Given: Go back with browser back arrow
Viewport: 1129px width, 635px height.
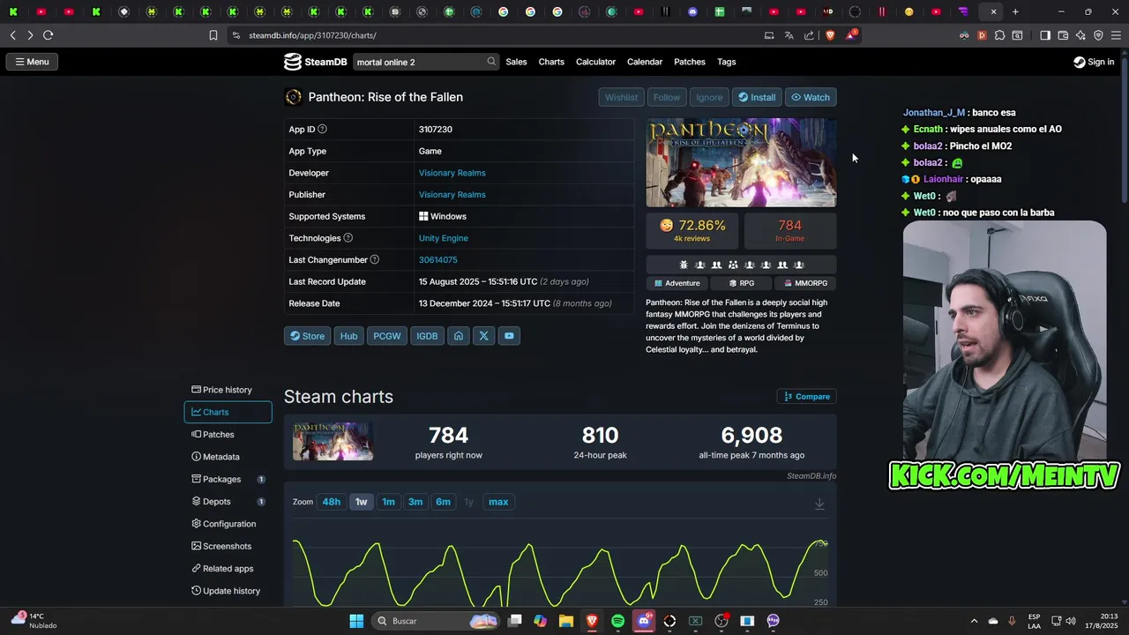Looking at the screenshot, I should point(12,35).
